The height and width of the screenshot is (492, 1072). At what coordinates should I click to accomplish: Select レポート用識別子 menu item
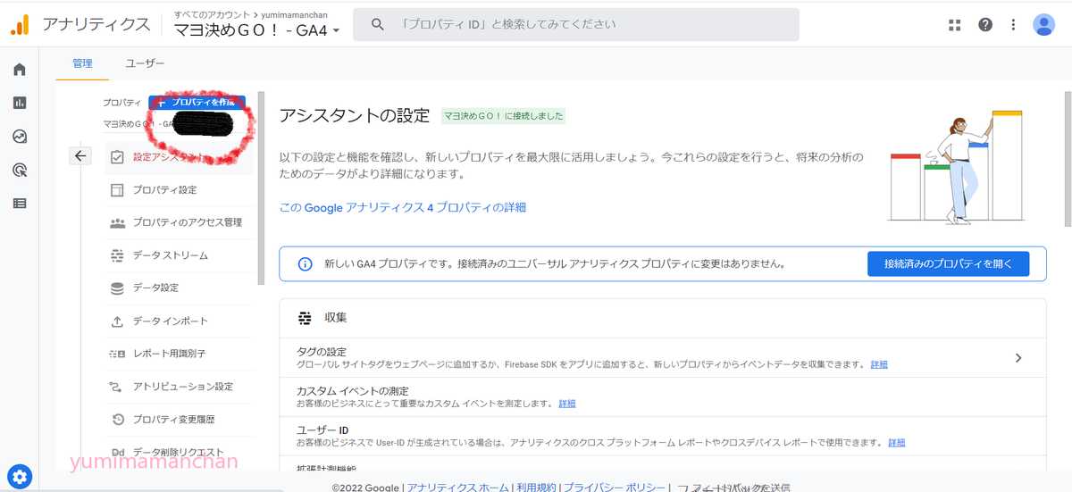(170, 354)
